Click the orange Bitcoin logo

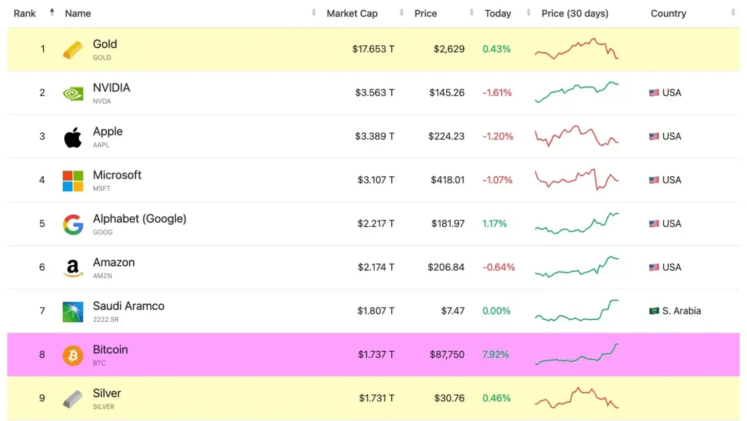(x=73, y=355)
